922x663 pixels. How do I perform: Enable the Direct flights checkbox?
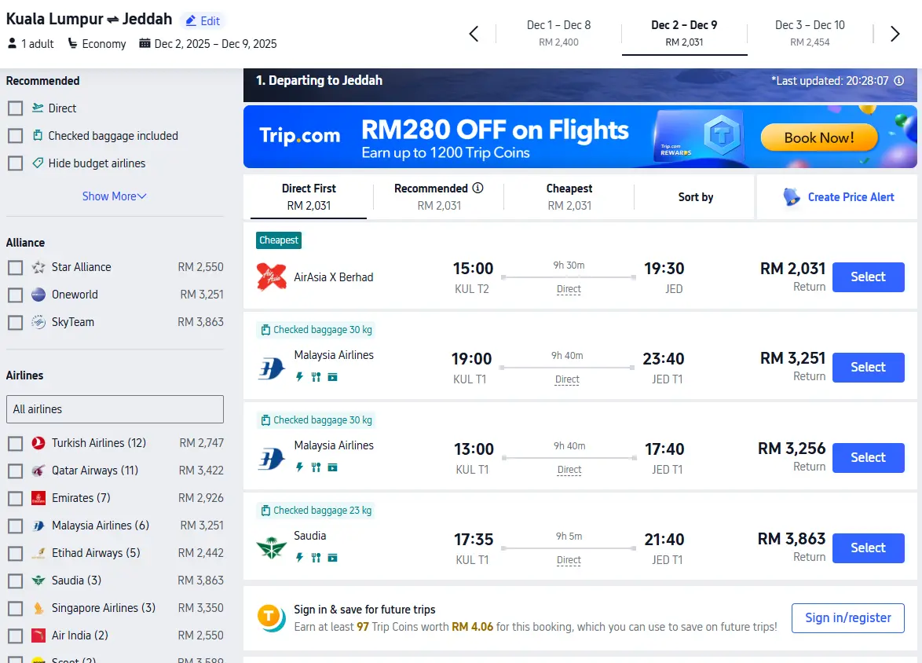pyautogui.click(x=15, y=108)
